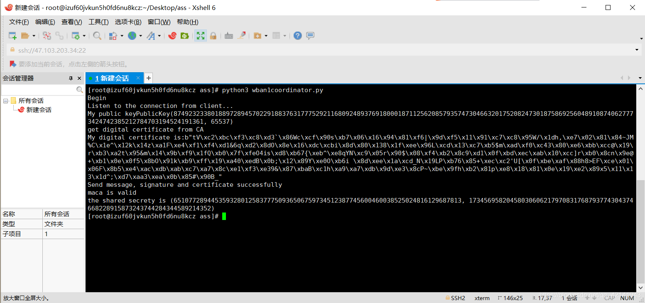This screenshot has height=303, width=645.
Task: Open the 选项卡(B) menu
Action: [128, 22]
